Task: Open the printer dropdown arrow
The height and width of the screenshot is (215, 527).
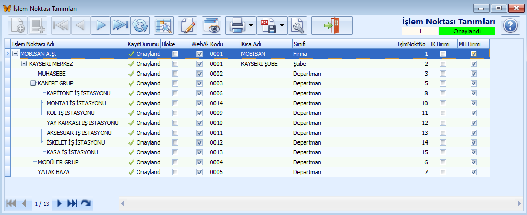Action: (251, 25)
